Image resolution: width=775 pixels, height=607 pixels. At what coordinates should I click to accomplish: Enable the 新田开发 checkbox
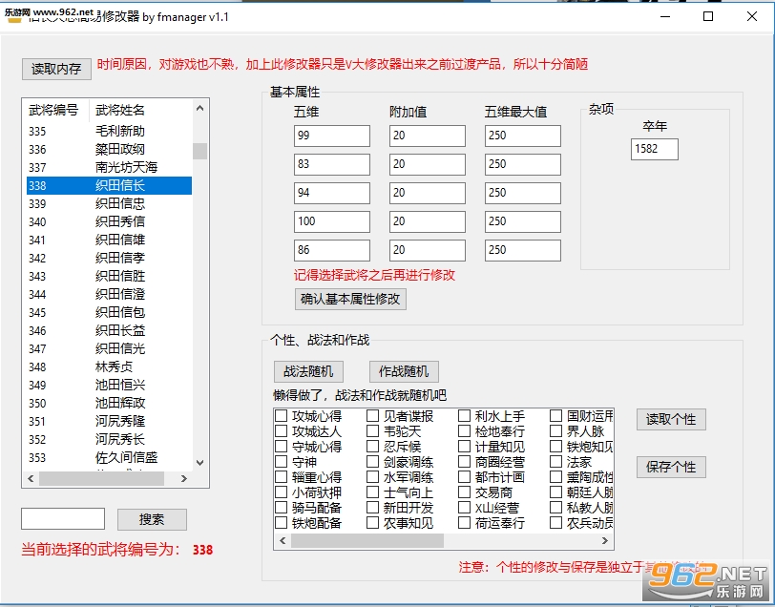(x=372, y=508)
